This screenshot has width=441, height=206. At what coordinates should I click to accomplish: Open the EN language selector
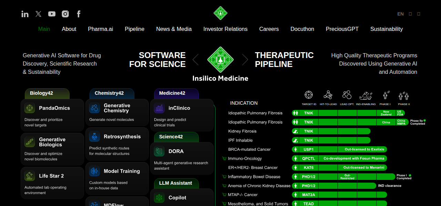[400, 14]
